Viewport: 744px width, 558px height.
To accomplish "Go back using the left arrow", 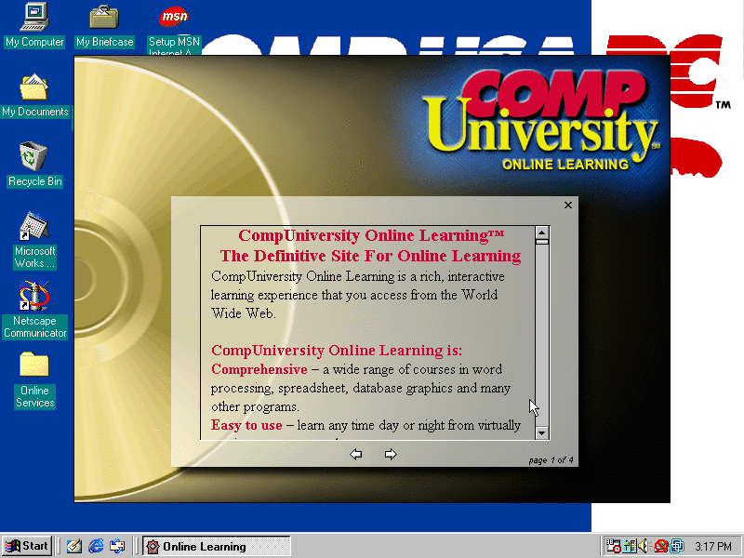I will click(355, 455).
